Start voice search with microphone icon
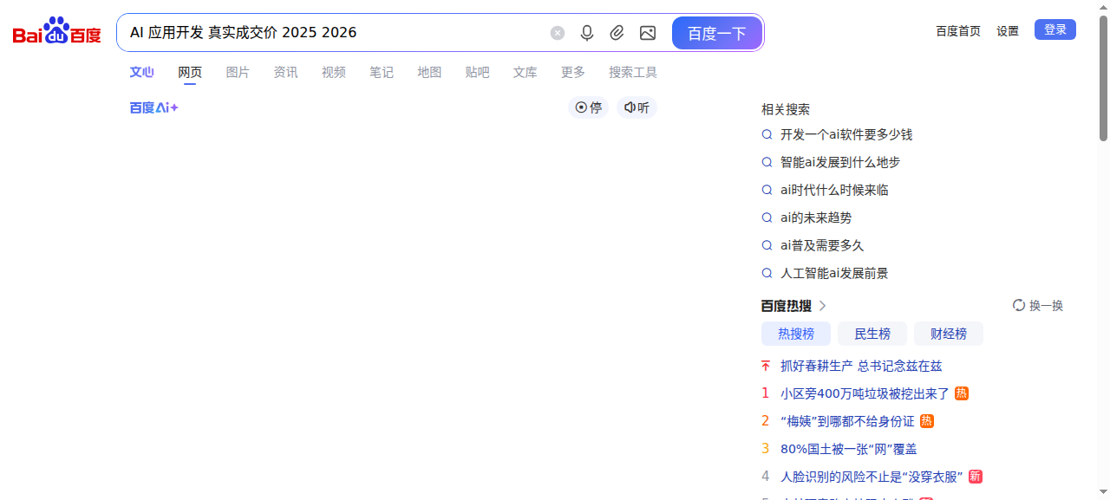This screenshot has height=500, width=1110. click(x=587, y=33)
